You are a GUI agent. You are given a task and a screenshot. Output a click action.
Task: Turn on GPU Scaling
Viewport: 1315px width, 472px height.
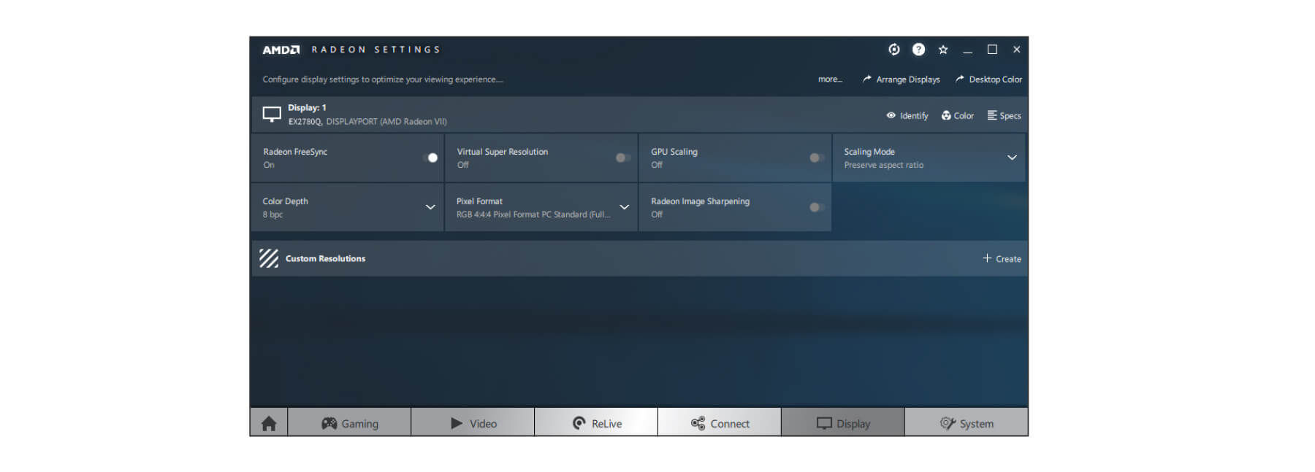(817, 158)
